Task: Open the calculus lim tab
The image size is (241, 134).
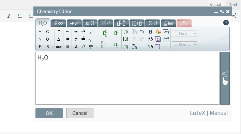Action: point(168,23)
